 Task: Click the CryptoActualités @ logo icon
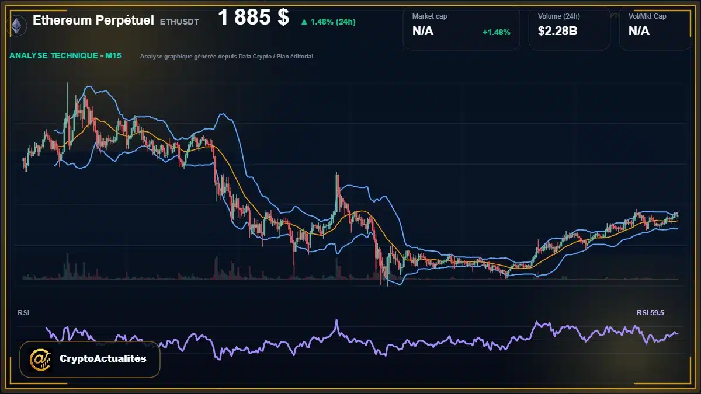[40, 359]
